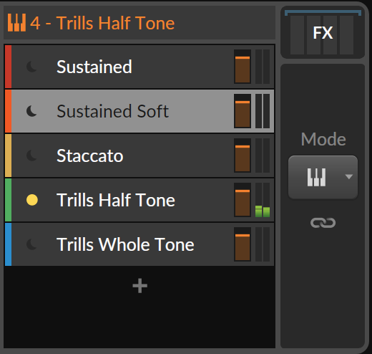Screen dimensions: 372x354
Task: Click the Trills Half Tone volume fader
Action: click(x=243, y=200)
